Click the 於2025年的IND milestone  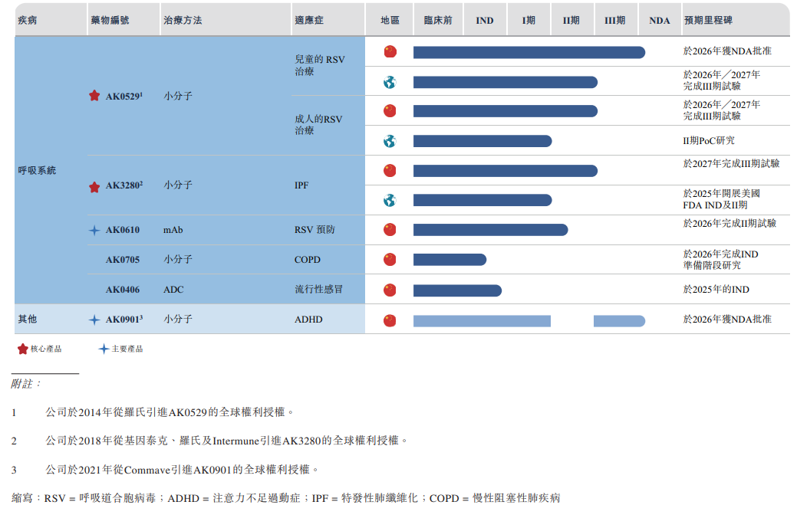716,290
